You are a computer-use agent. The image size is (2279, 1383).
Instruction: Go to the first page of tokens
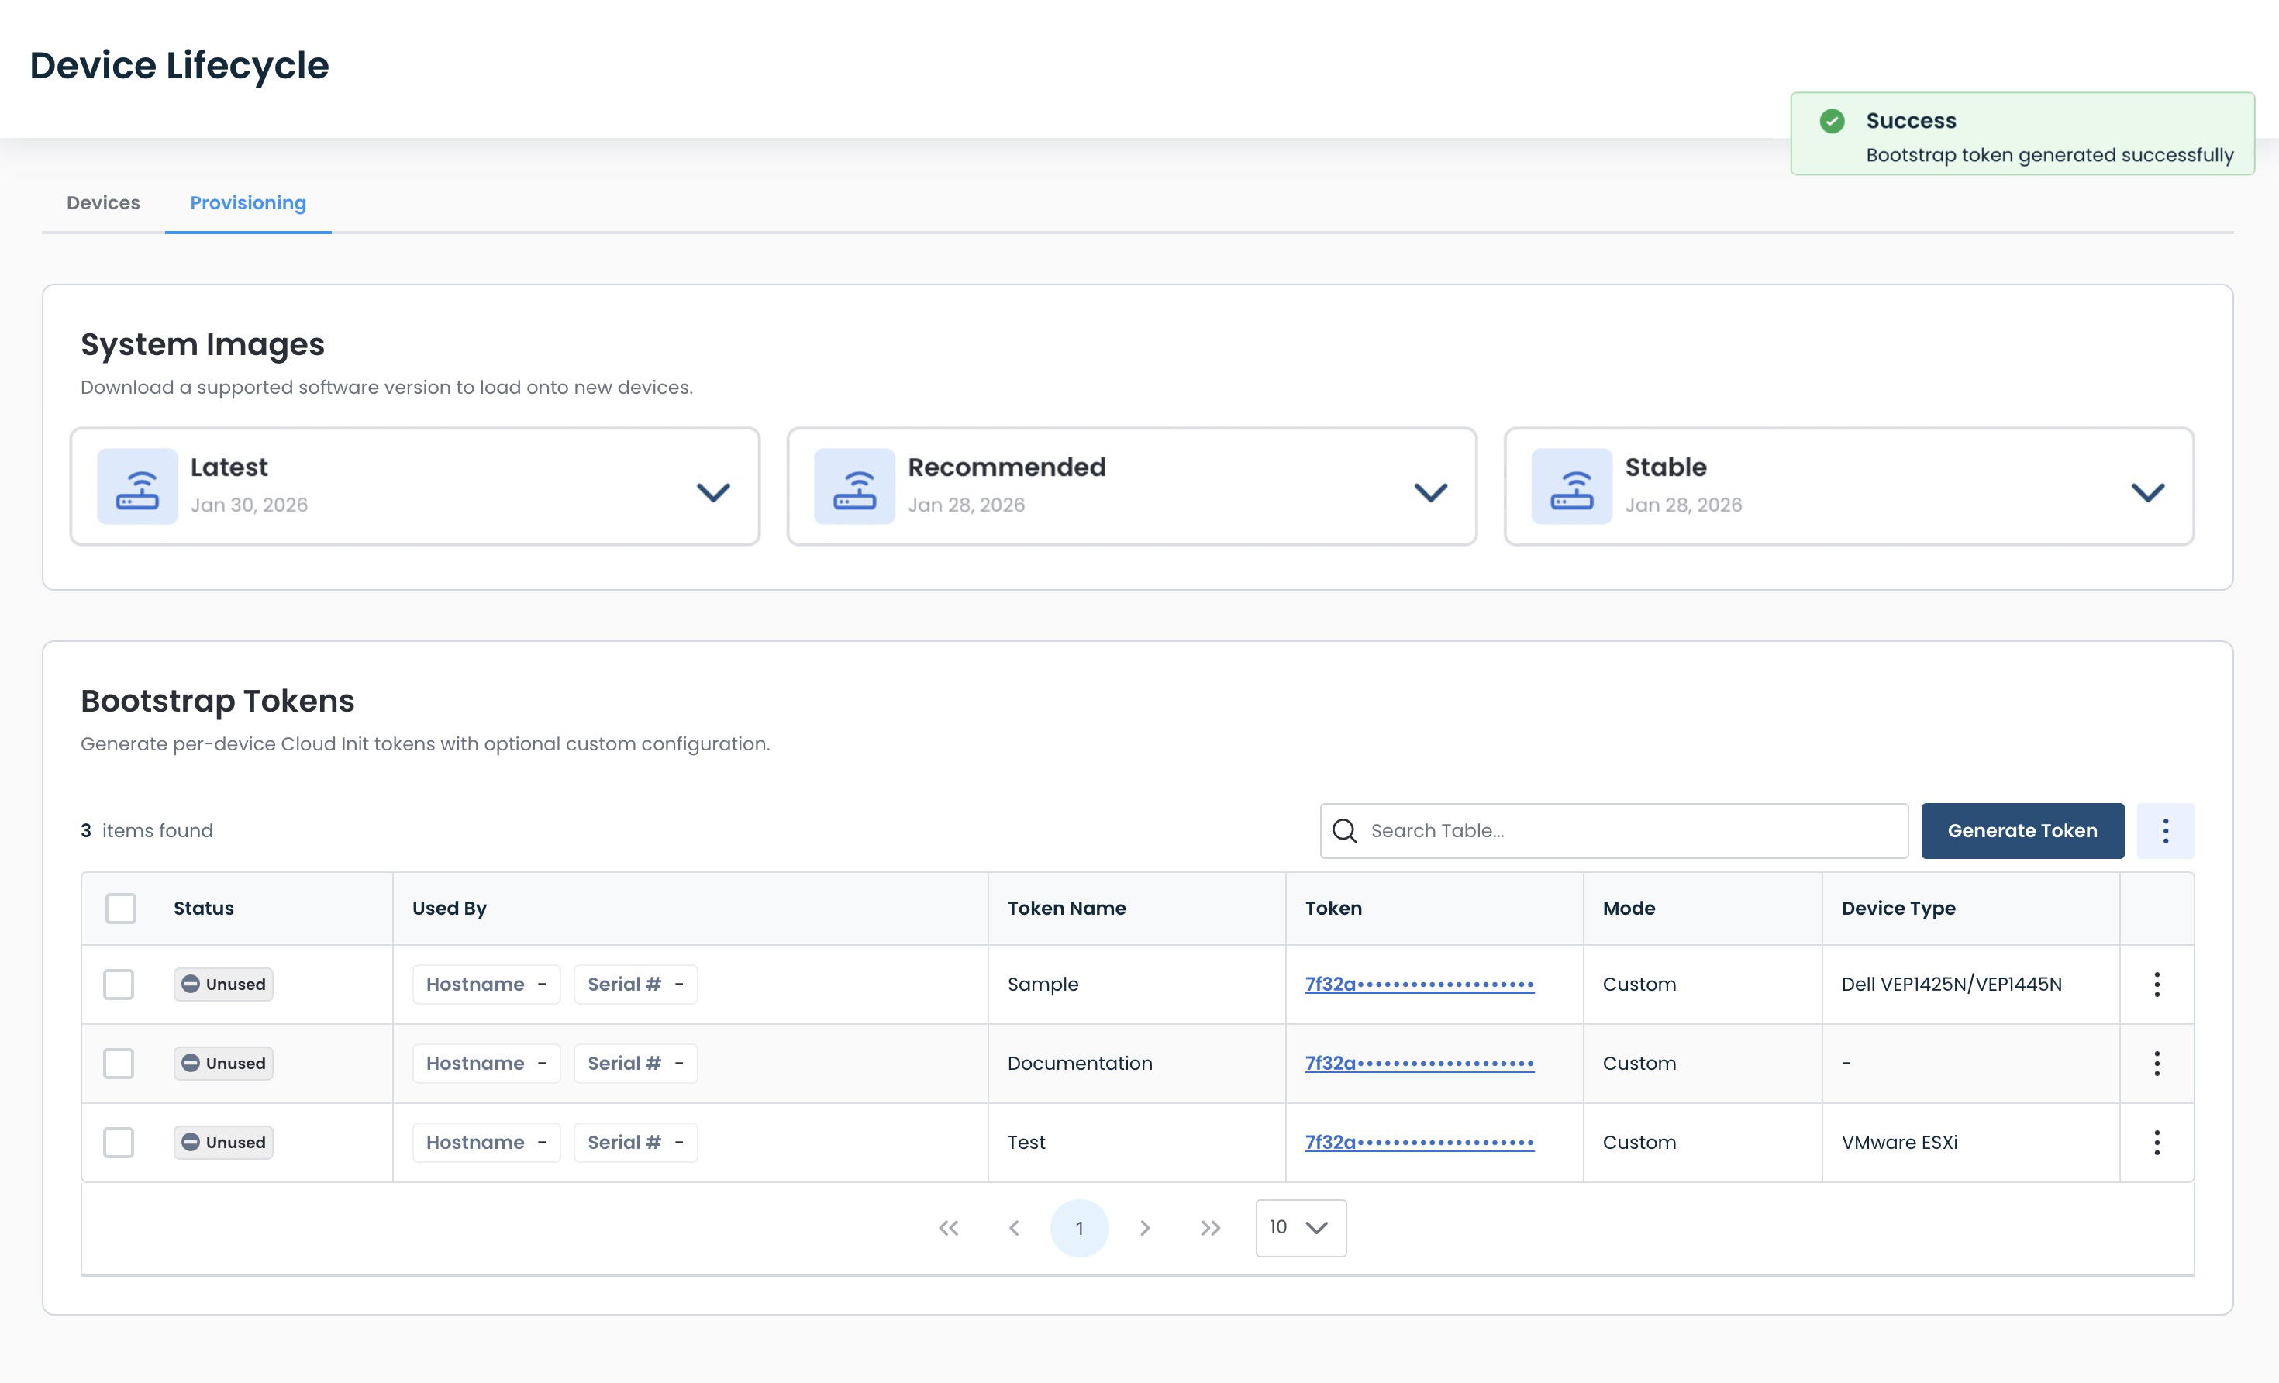948,1228
